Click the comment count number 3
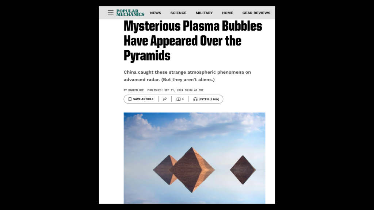The image size is (374, 210). [183, 99]
